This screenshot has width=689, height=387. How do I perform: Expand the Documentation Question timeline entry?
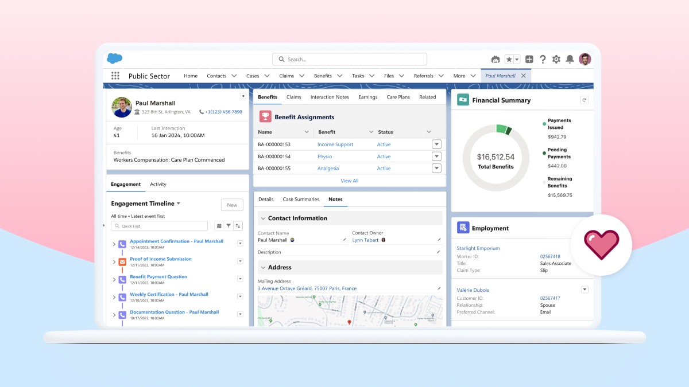[114, 314]
